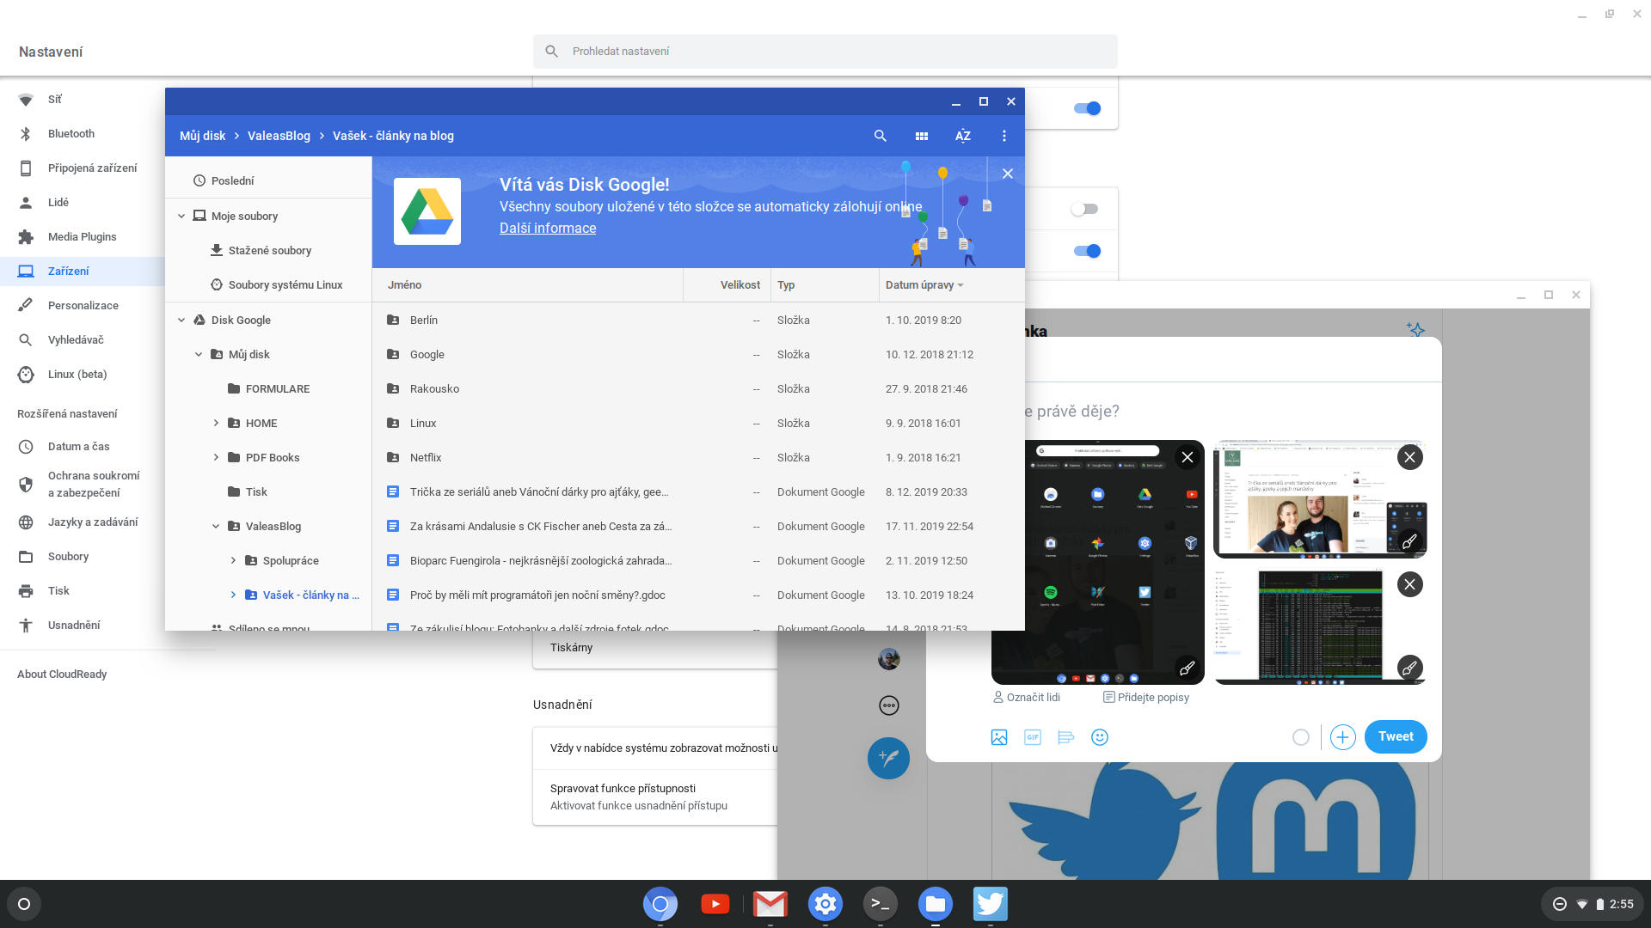Collapse Můj disk tree node

[x=199, y=354]
